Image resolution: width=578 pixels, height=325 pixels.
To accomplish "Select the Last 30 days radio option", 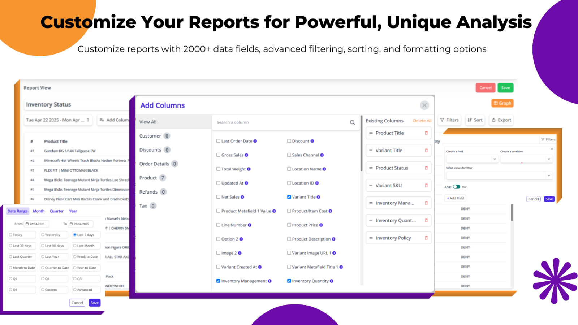I will click(10, 246).
